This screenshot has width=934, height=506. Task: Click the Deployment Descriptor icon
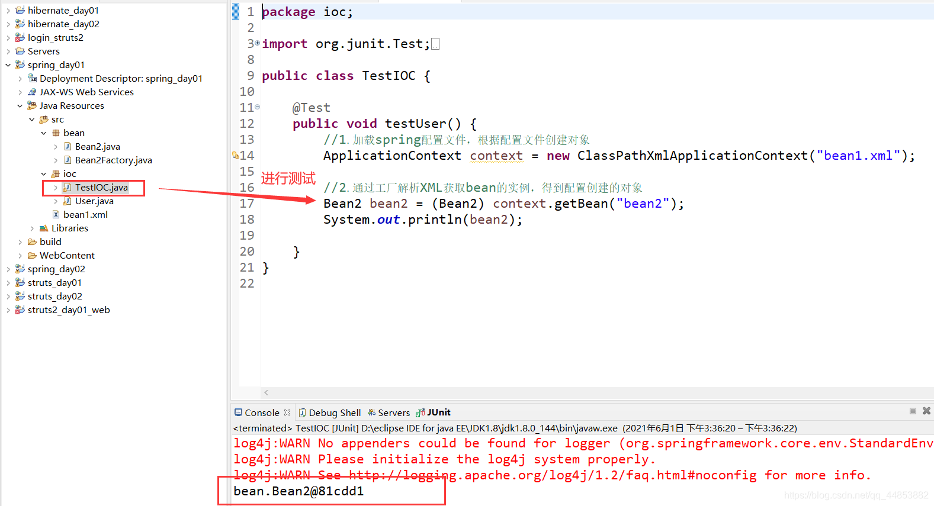[32, 78]
